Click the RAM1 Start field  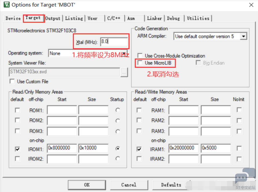pyautogui.click(x=184, y=110)
